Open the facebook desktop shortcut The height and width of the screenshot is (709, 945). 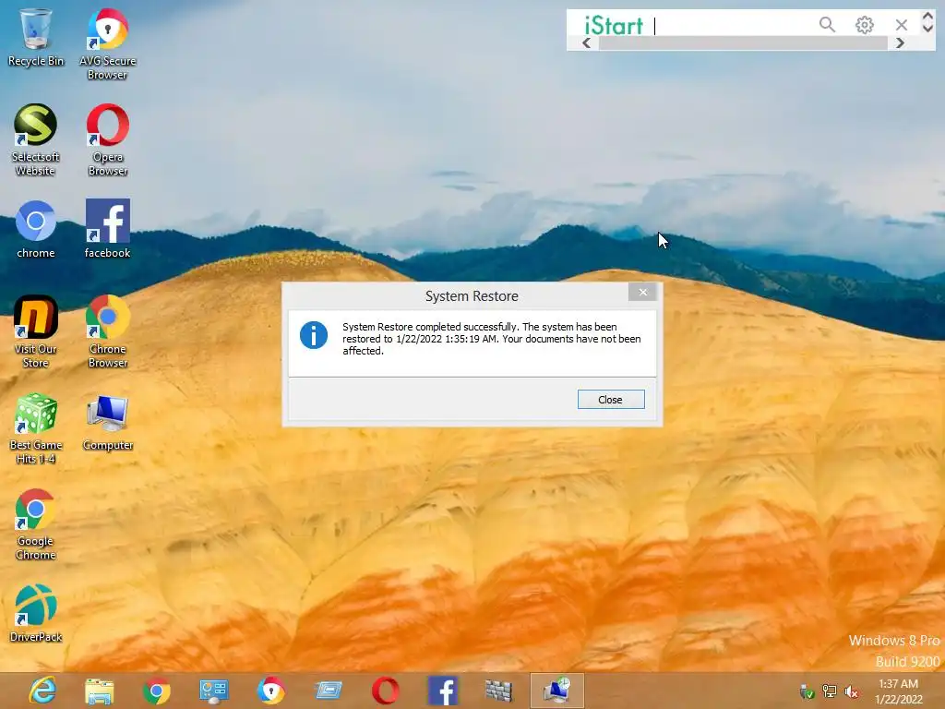[107, 229]
